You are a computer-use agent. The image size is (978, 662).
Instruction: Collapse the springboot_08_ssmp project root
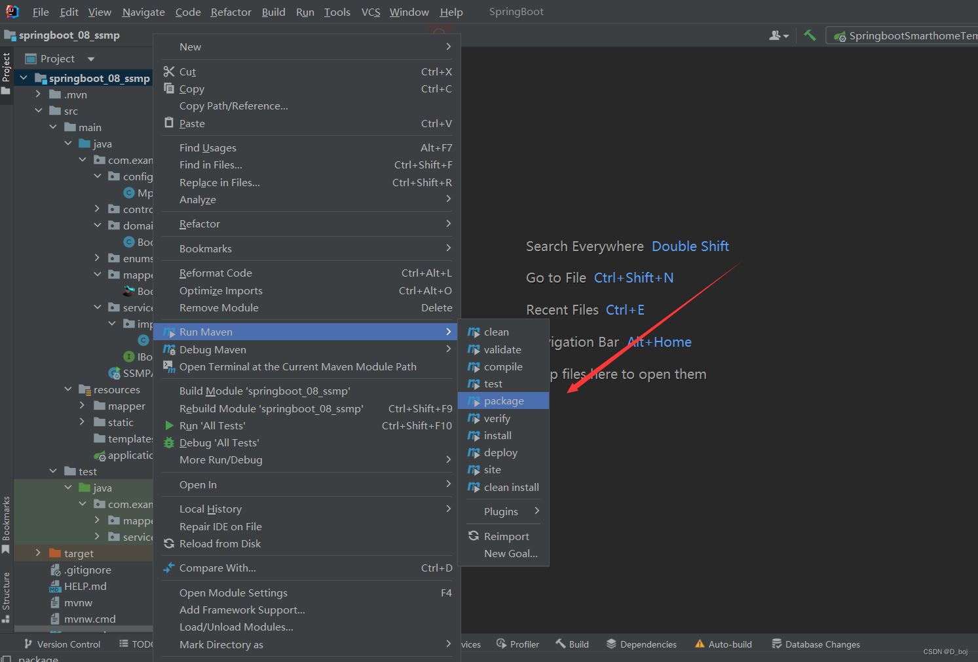point(24,78)
